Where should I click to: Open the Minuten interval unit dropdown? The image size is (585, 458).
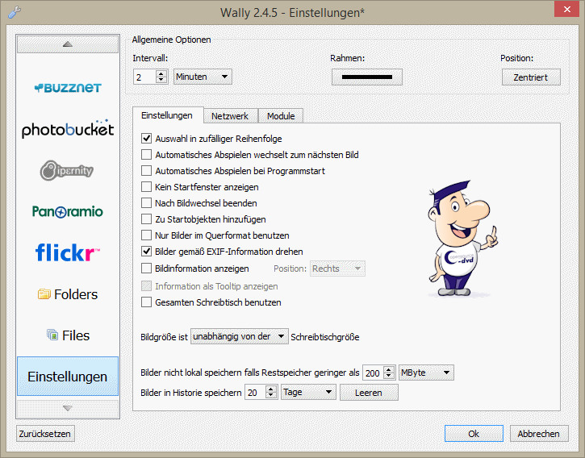203,77
